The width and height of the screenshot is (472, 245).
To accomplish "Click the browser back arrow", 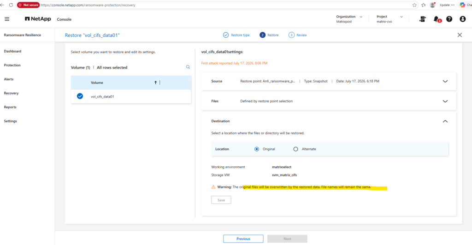I will 2,5.
